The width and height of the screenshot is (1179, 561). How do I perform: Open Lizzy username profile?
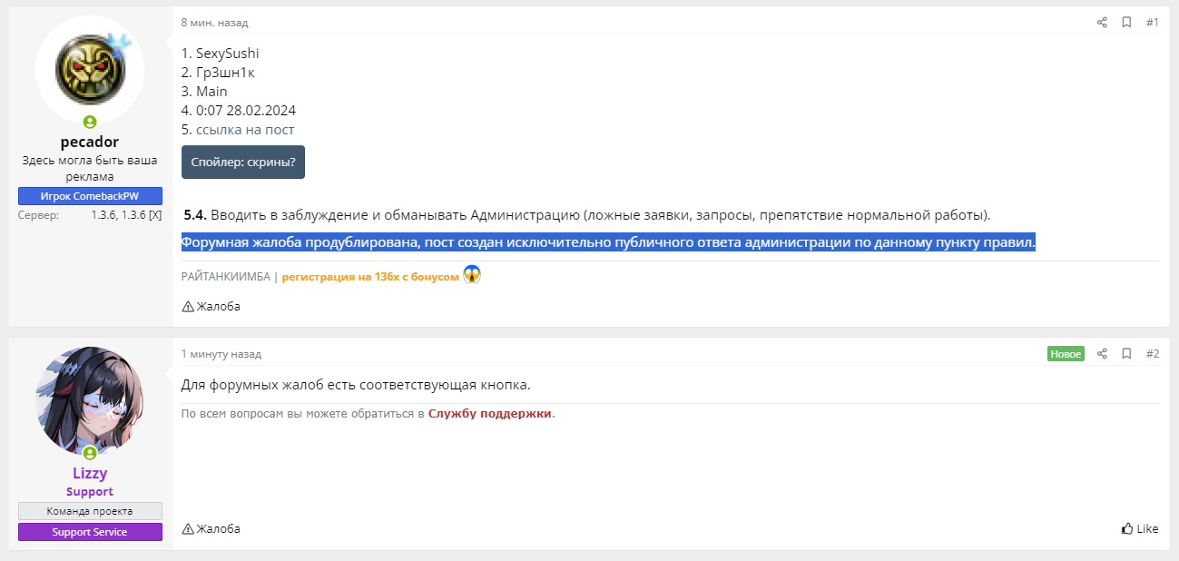click(x=90, y=473)
